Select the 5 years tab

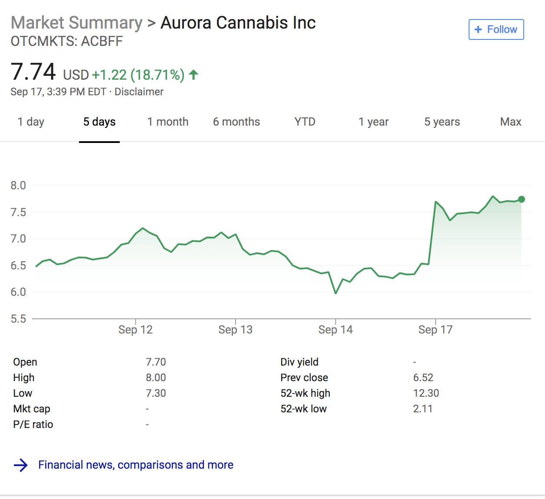(442, 122)
